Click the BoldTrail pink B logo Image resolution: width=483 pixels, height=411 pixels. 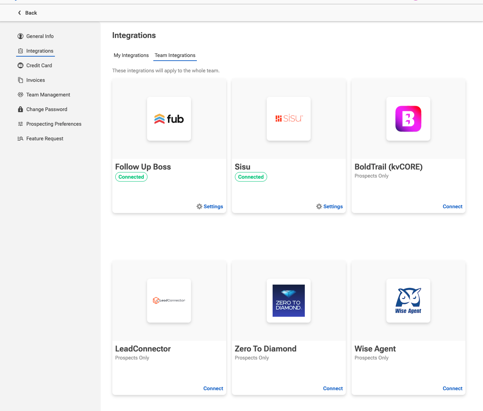[x=408, y=119]
